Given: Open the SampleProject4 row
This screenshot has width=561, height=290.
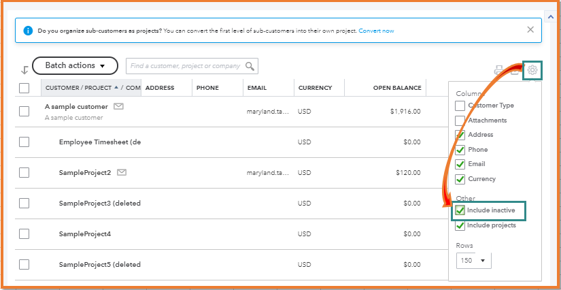Looking at the screenshot, I should 85,234.
